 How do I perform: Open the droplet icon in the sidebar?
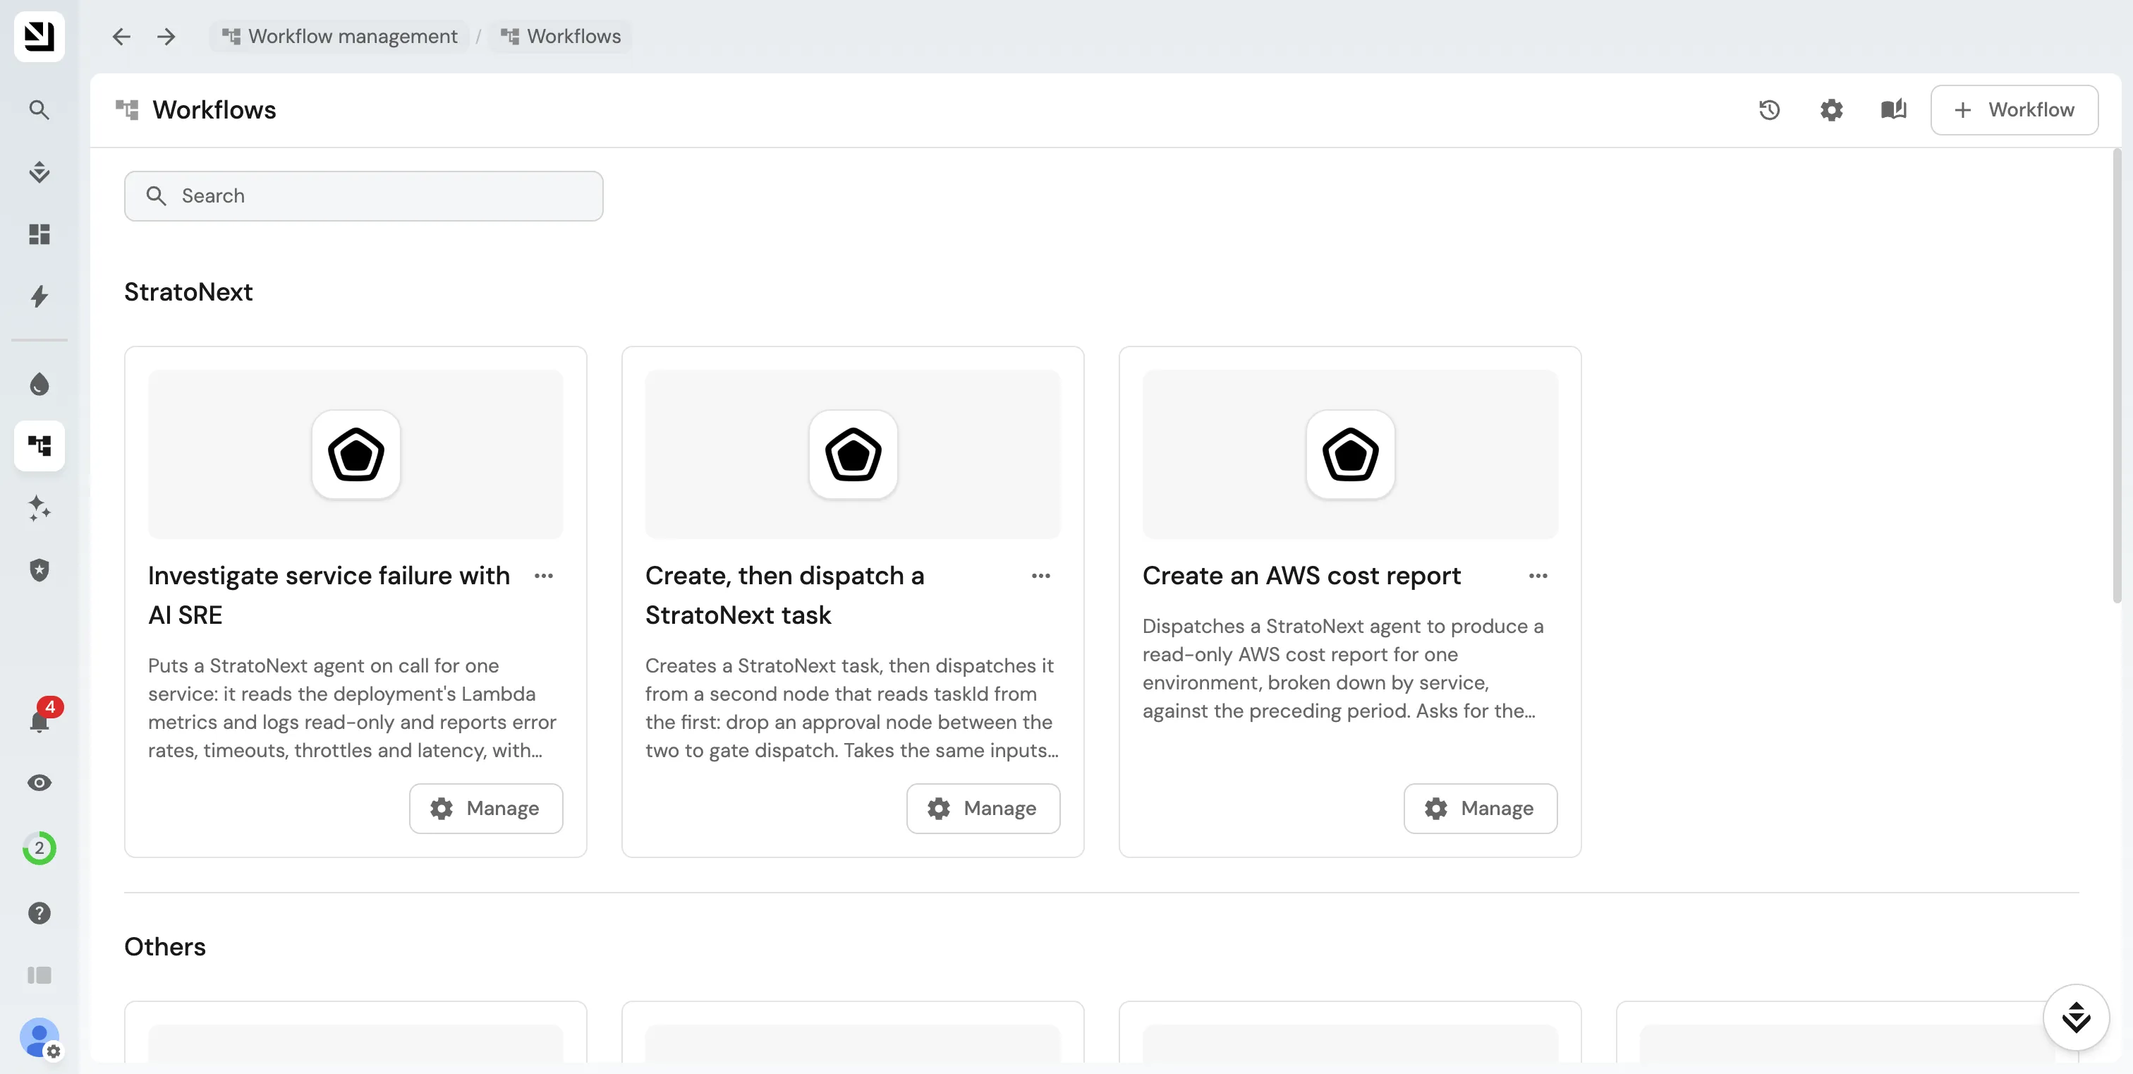[39, 384]
